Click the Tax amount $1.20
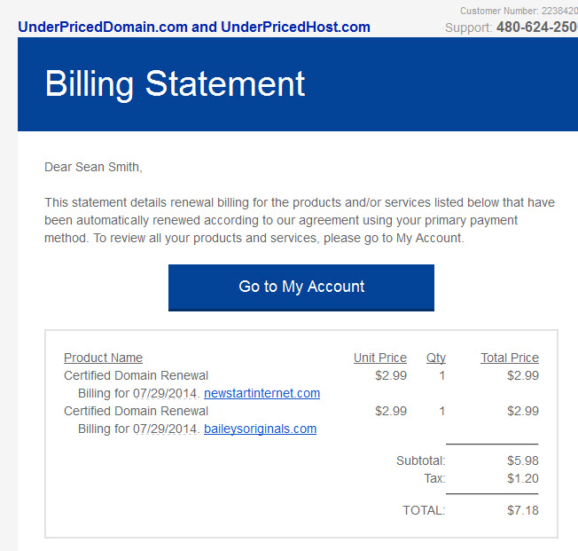 pos(523,478)
